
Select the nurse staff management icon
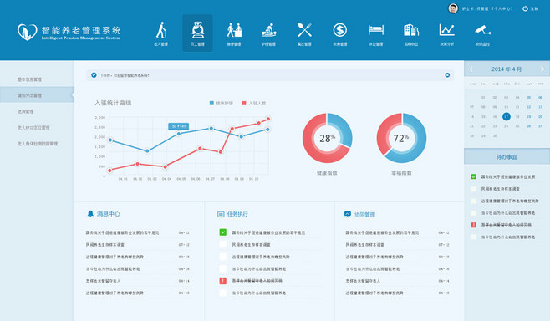[x=197, y=30]
